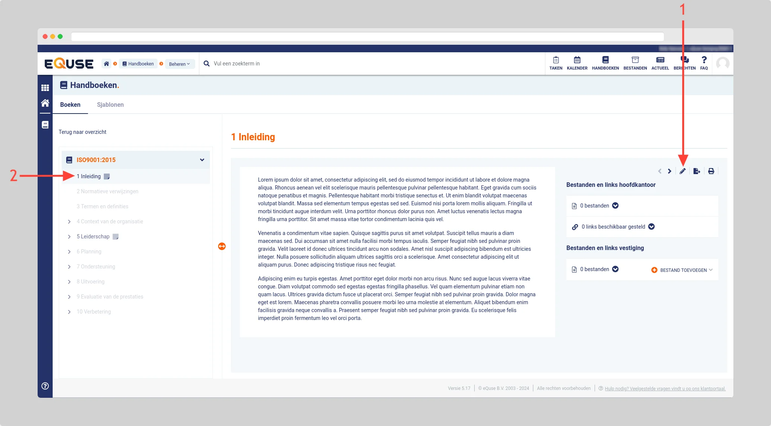Image resolution: width=771 pixels, height=426 pixels.
Task: Switch to the Sjablonen tab
Action: (x=110, y=105)
